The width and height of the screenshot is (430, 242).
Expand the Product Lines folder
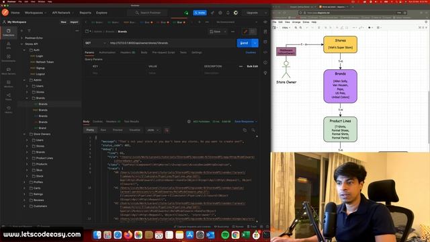click(x=27, y=158)
